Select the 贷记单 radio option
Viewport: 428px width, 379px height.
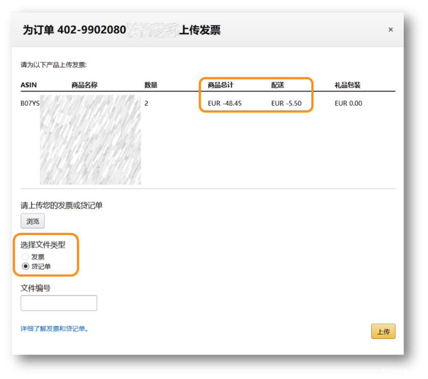coord(25,267)
